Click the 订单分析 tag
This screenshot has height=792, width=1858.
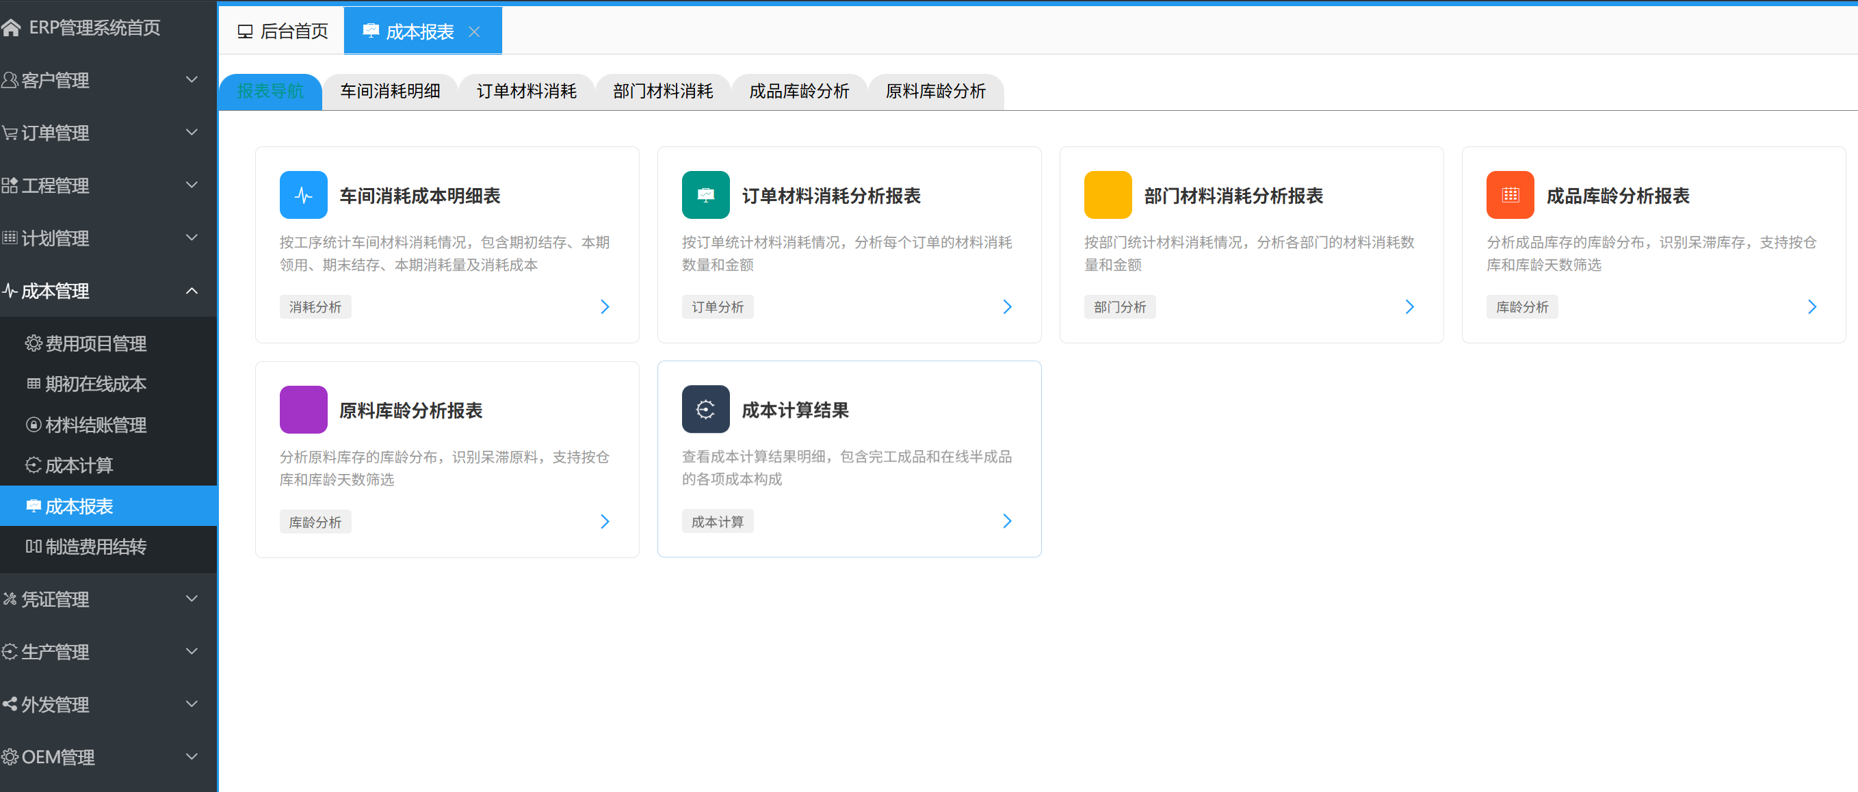click(x=718, y=307)
